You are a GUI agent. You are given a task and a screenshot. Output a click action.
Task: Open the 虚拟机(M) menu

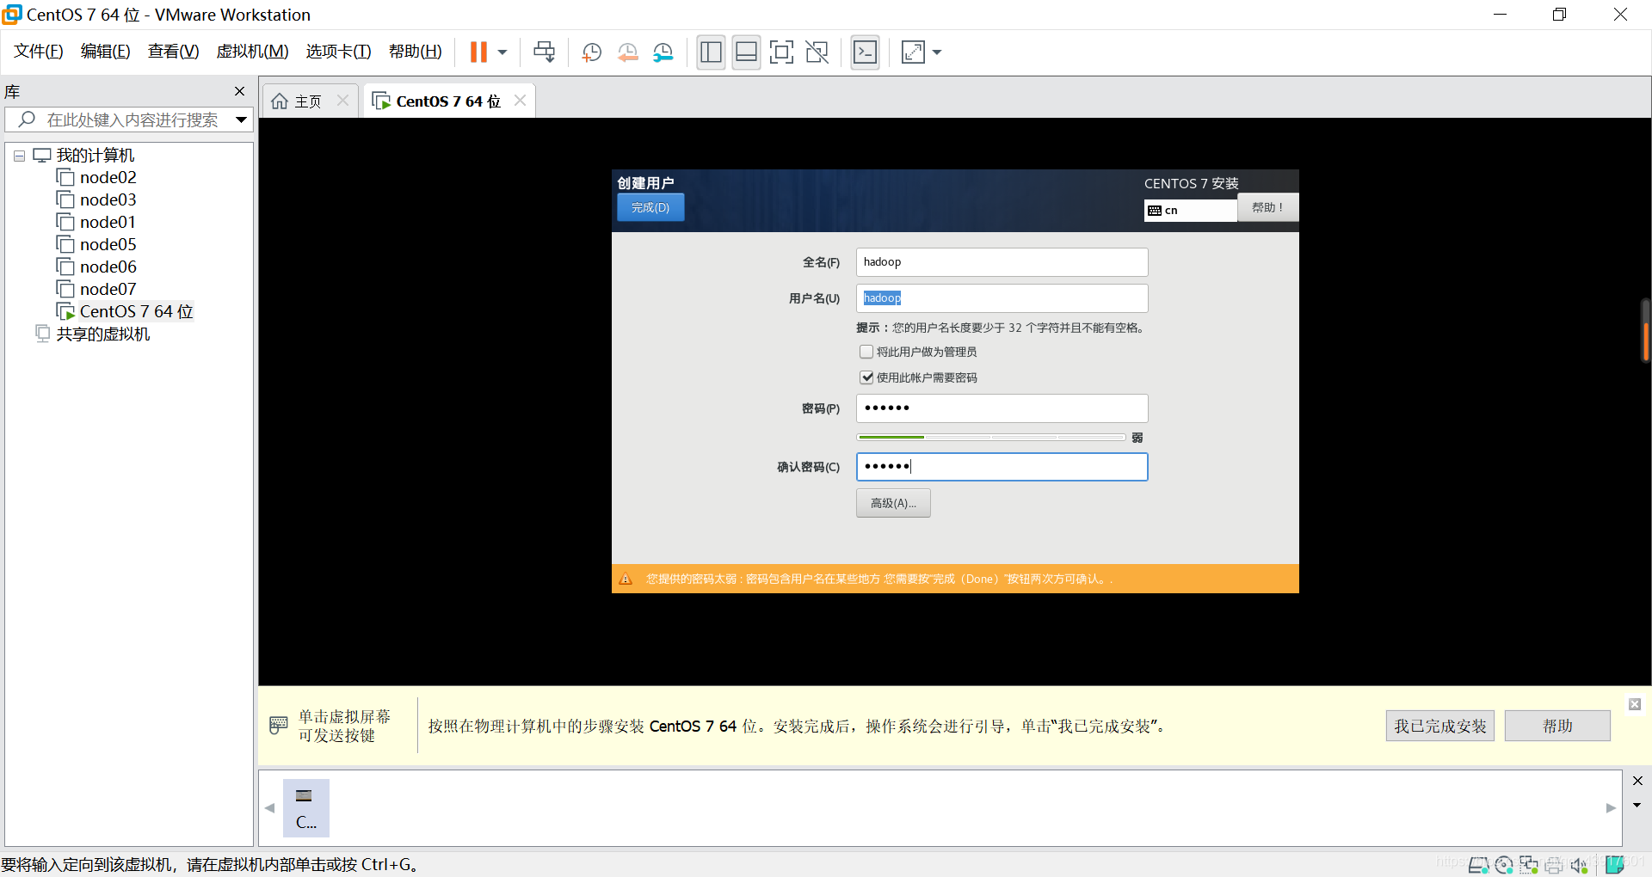click(252, 52)
